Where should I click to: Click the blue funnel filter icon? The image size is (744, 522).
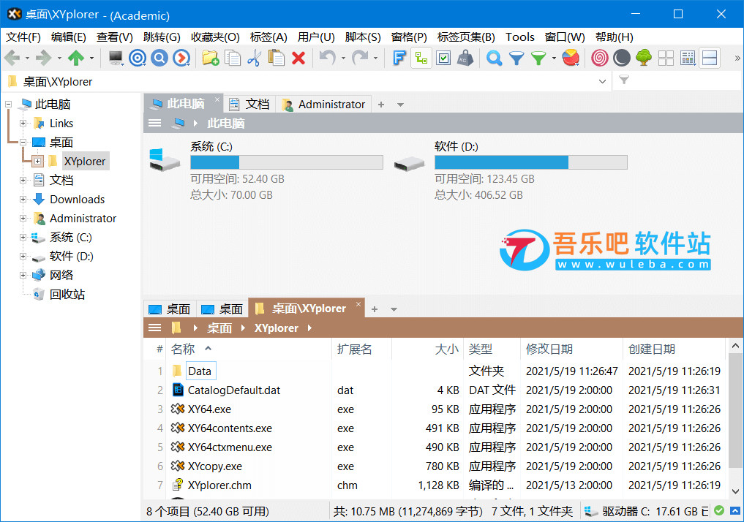[516, 58]
